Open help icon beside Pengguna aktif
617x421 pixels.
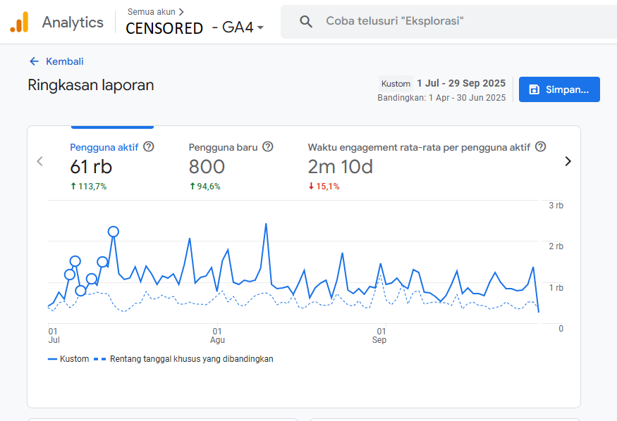(x=149, y=147)
